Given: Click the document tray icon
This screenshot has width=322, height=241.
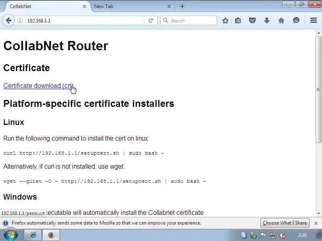Looking at the screenshot, I should pos(244,235).
